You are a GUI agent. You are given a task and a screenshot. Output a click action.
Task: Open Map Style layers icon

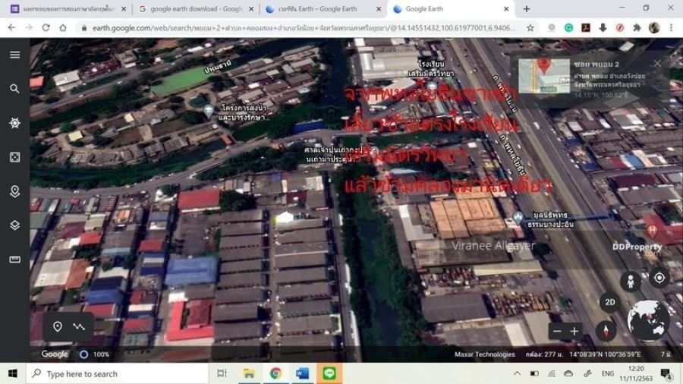[14, 225]
